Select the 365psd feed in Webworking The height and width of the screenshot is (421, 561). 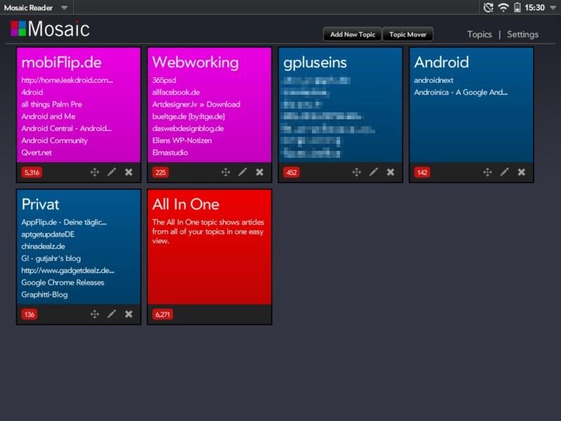pos(164,80)
